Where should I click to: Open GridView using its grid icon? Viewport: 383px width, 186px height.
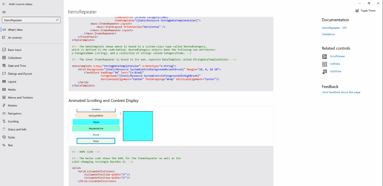[x=325, y=71]
